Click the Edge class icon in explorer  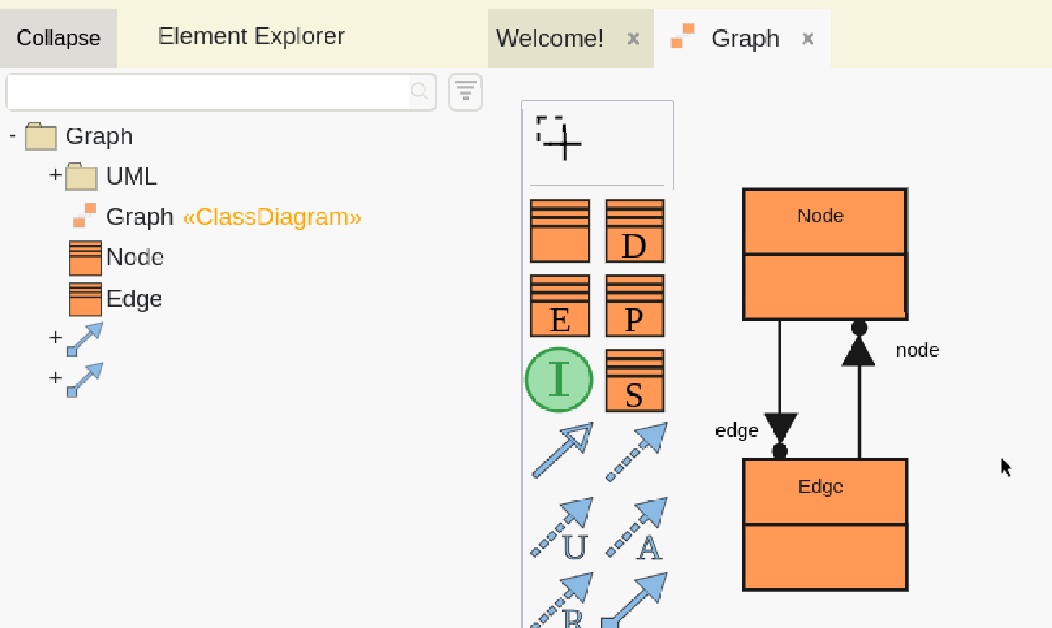(x=85, y=299)
